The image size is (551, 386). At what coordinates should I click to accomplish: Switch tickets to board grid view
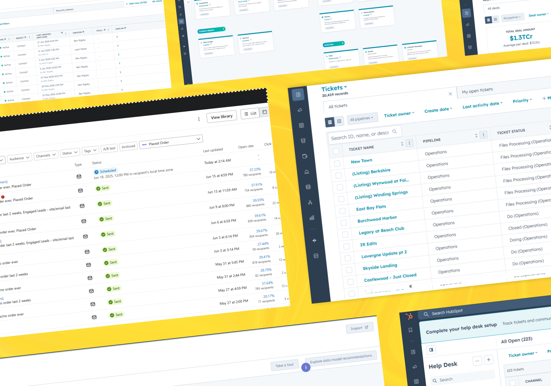339,121
